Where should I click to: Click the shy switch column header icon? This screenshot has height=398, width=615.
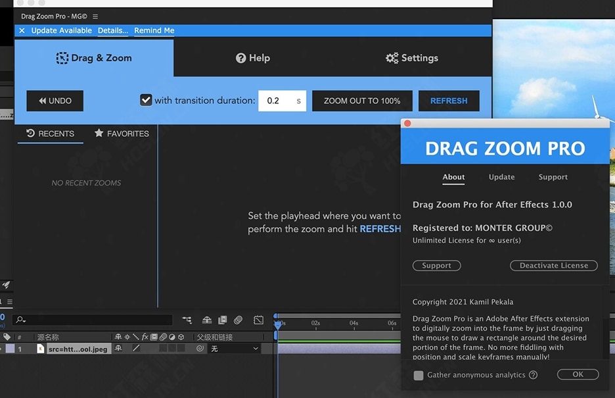point(118,337)
